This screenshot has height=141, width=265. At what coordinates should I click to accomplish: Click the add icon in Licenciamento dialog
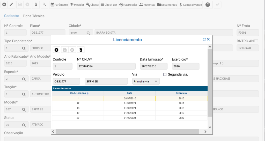56,50
